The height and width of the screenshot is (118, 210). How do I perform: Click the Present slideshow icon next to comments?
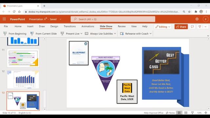tap(200, 27)
